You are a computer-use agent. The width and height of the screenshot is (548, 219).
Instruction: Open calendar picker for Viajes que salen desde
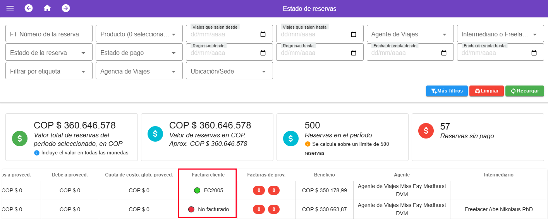(263, 34)
